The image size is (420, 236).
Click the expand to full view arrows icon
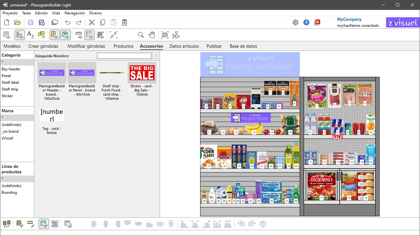[114, 35]
